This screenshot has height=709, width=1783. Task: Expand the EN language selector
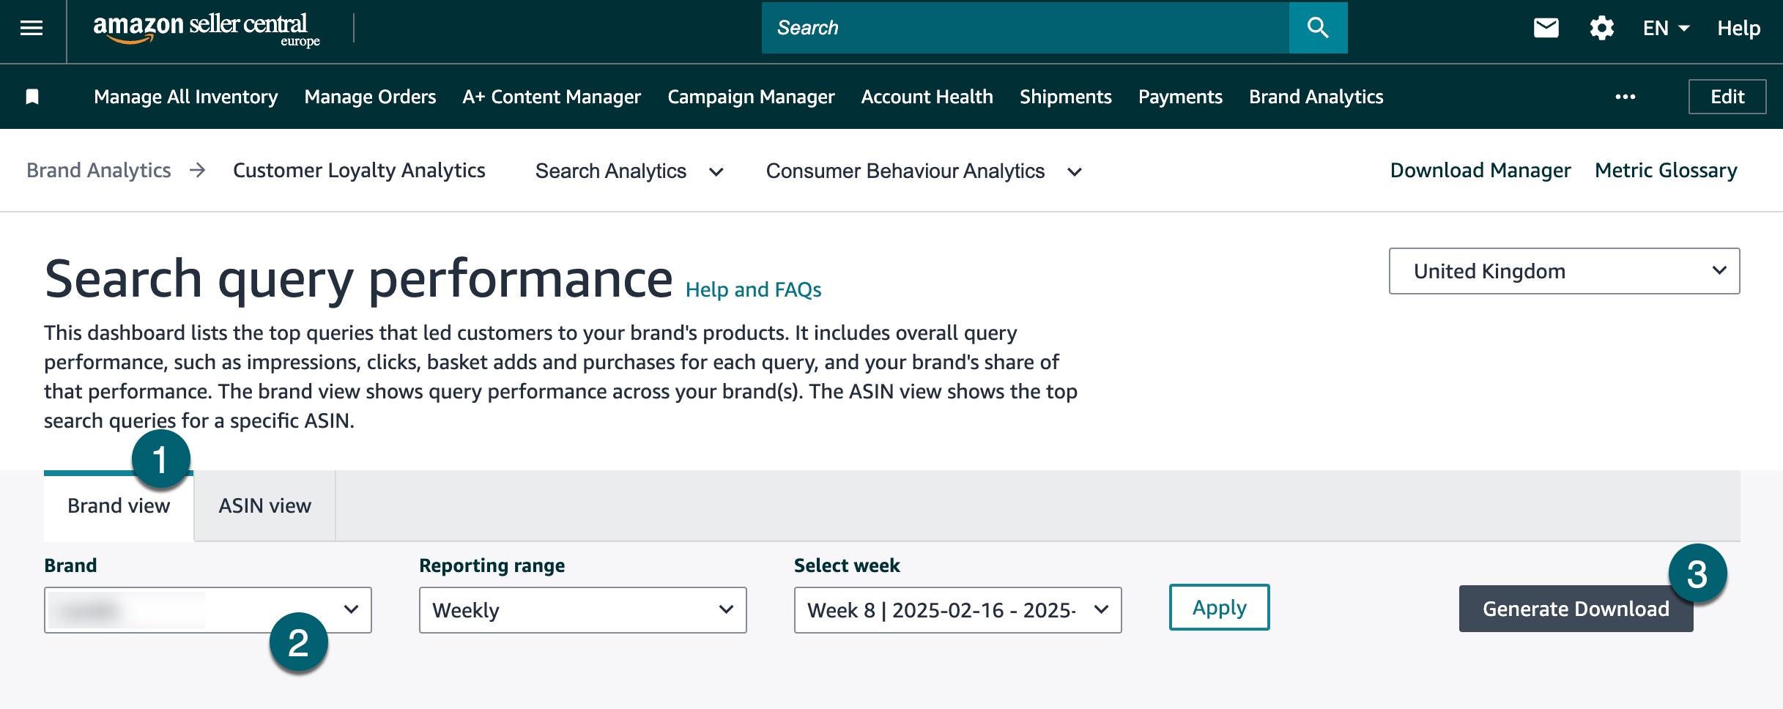coord(1666,29)
